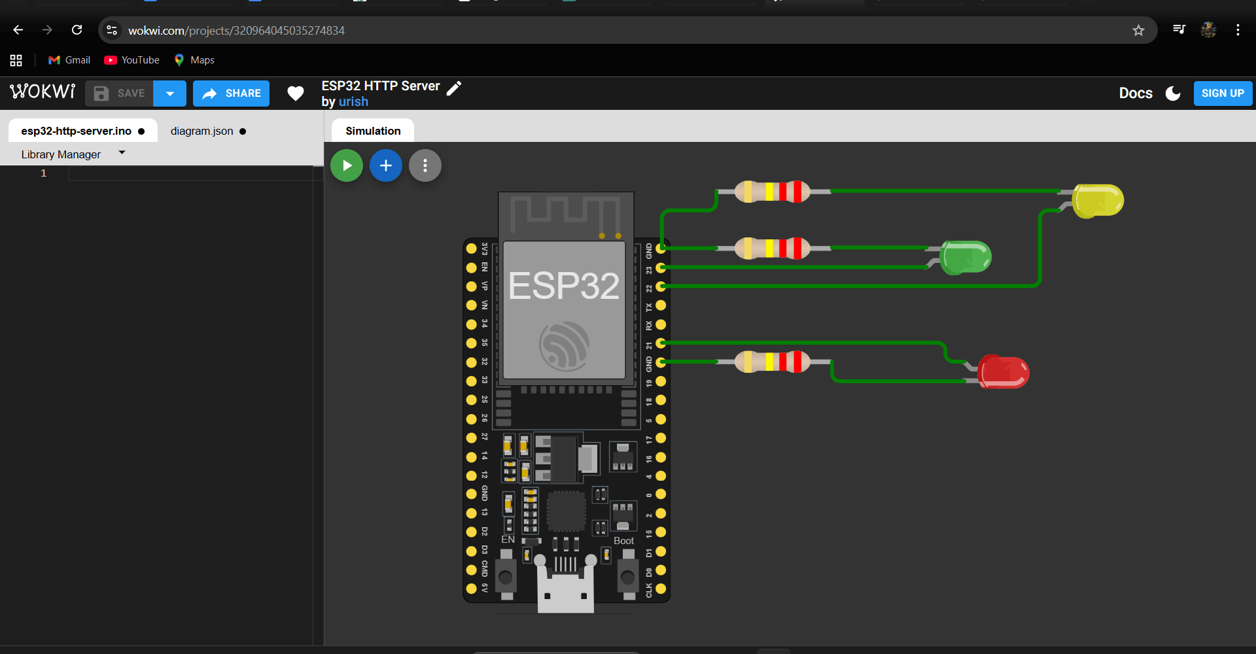Click line 1 in the code editor
1256x654 pixels.
(x=190, y=173)
